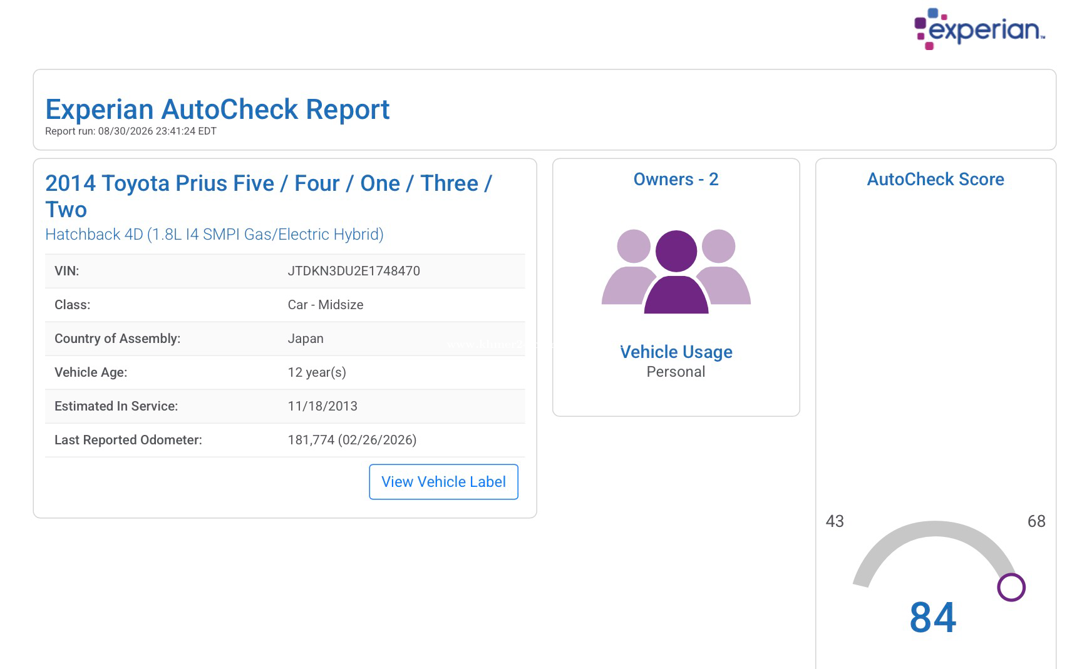Click the owners people icon
Image resolution: width=1072 pixels, height=669 pixels.
click(676, 272)
